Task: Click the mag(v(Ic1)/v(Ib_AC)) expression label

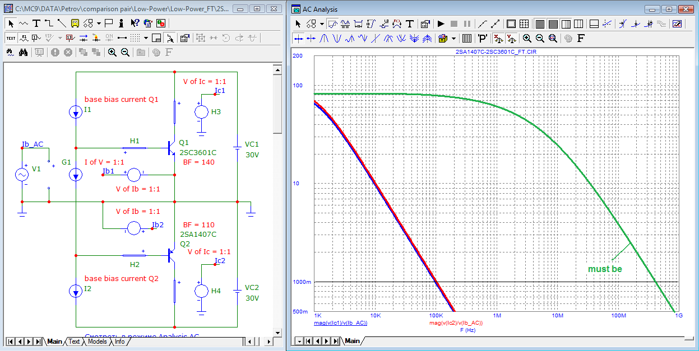Action: (340, 323)
